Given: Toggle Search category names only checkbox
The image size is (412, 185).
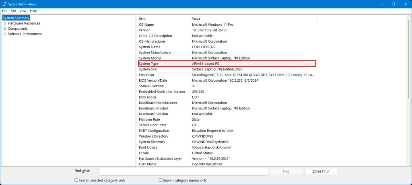Looking at the screenshot, I should click(x=161, y=181).
